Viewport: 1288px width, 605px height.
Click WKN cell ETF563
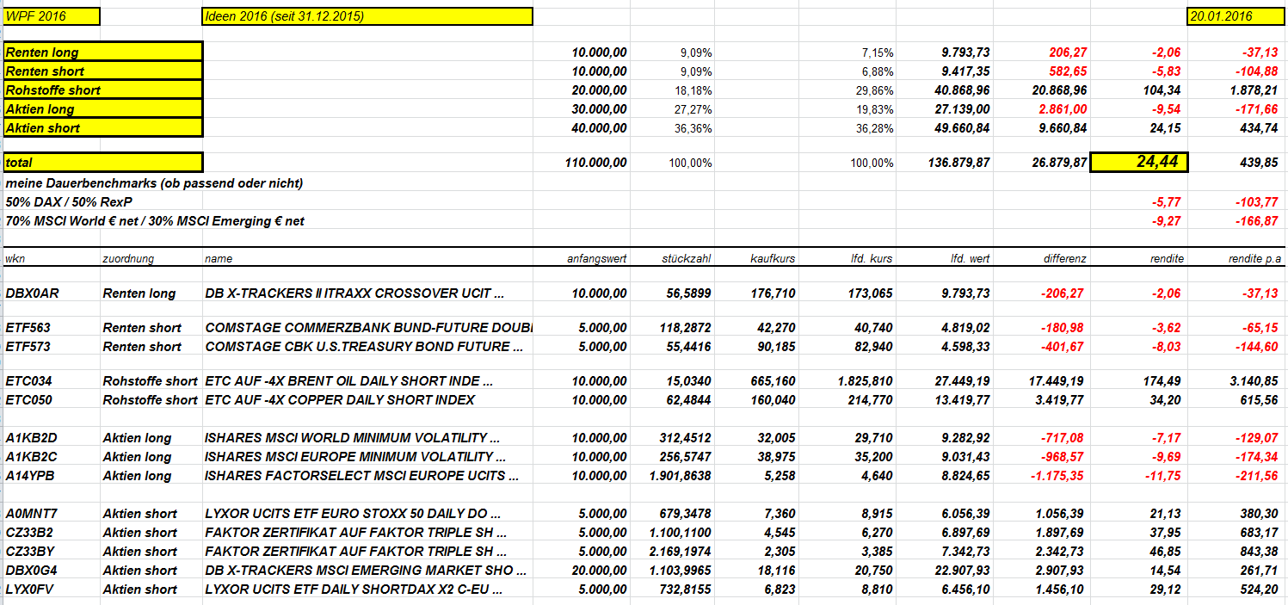tap(28, 327)
